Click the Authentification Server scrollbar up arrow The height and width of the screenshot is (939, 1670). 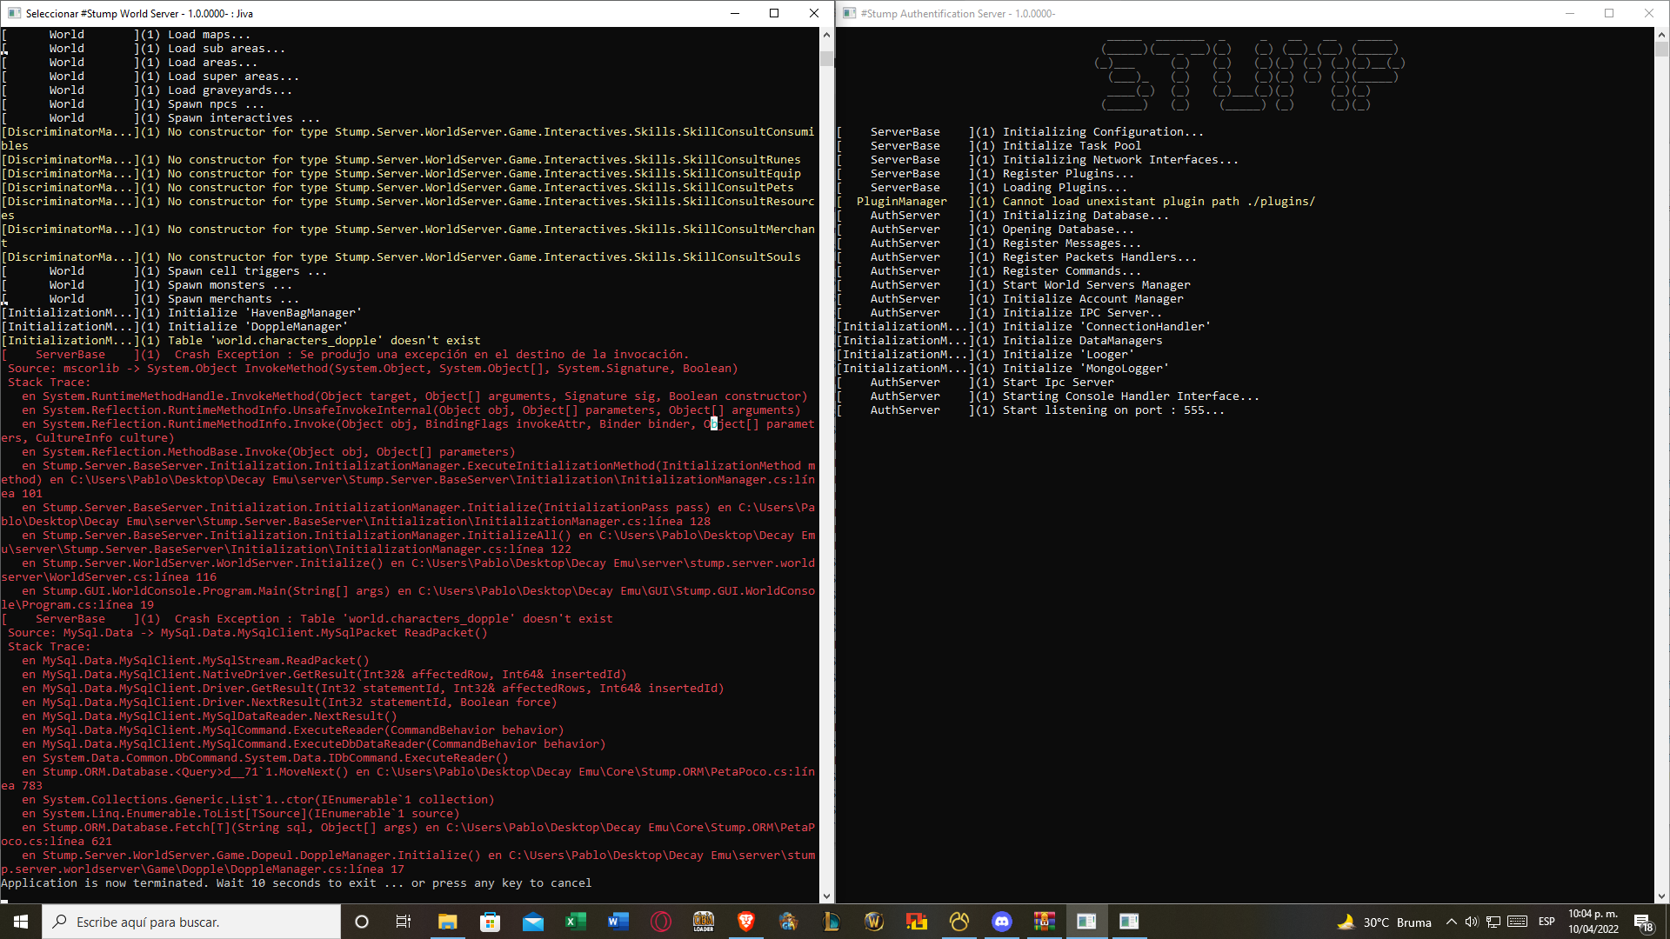(1661, 35)
